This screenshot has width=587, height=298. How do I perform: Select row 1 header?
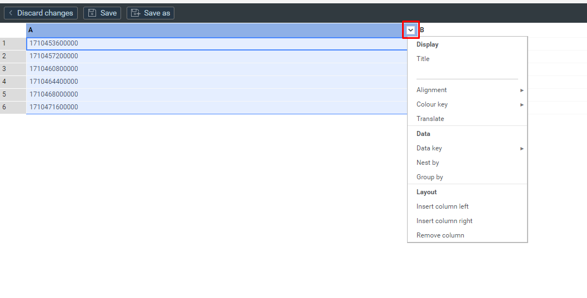click(x=13, y=43)
